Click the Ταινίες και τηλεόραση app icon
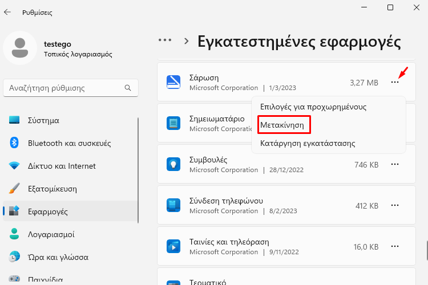 (173, 246)
